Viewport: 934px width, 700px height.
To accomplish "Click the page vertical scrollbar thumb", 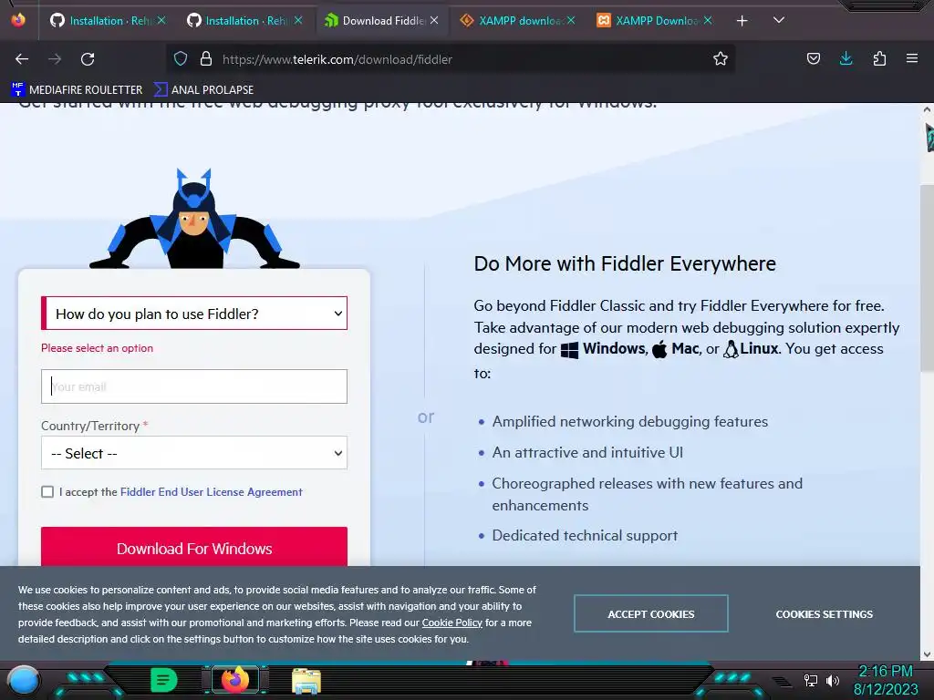I will pos(927,279).
